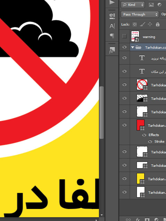Viewport: 166px width, 221px height.
Task: Open the Styles panel fx icon
Action: (112, 50)
